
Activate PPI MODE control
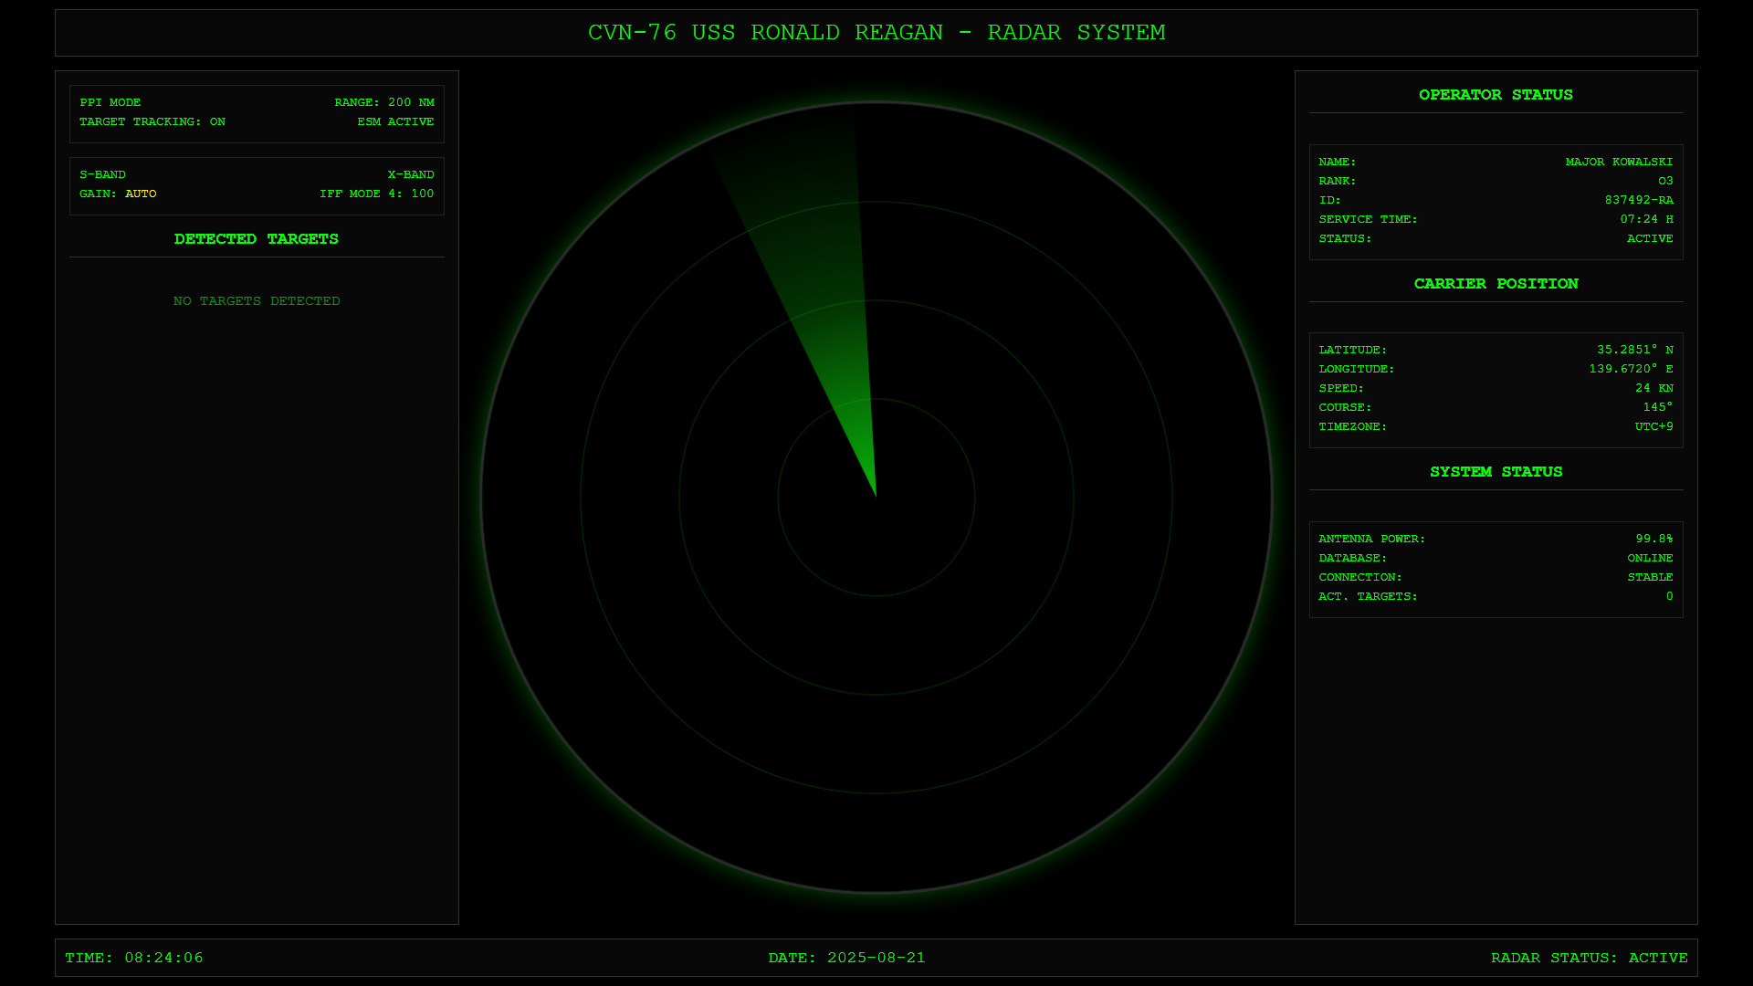click(x=110, y=102)
